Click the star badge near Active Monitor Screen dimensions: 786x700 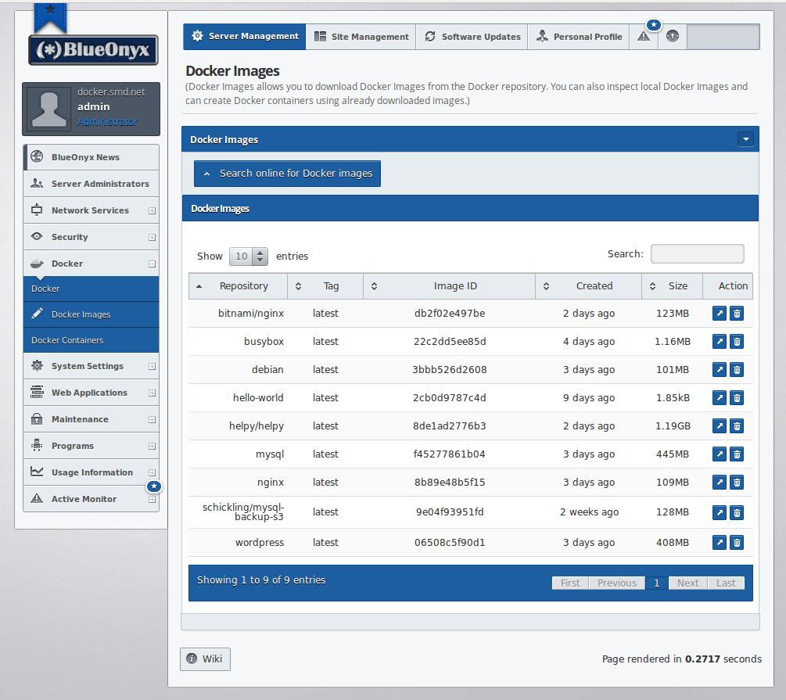[154, 486]
